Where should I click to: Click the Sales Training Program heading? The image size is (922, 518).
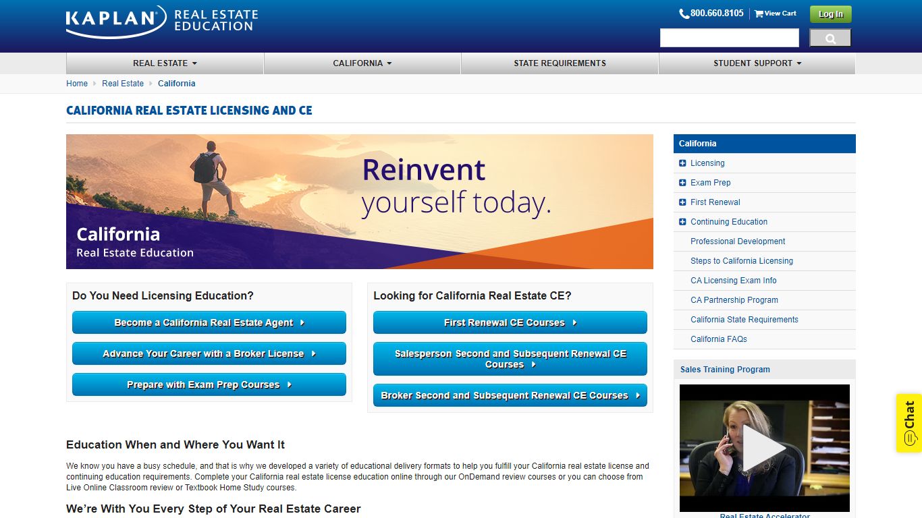coord(725,370)
